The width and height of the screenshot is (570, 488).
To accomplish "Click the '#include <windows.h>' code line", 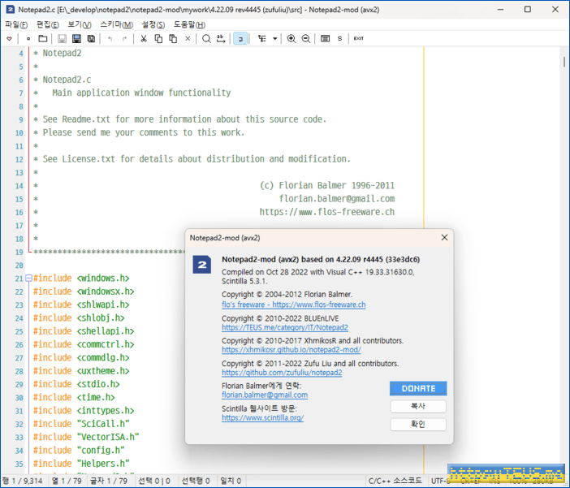I will point(81,279).
